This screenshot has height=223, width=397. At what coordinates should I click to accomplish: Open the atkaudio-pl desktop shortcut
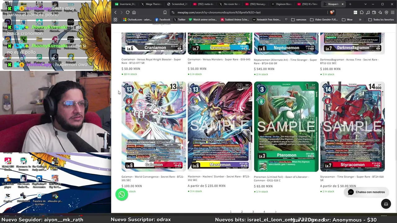[x=55, y=198]
